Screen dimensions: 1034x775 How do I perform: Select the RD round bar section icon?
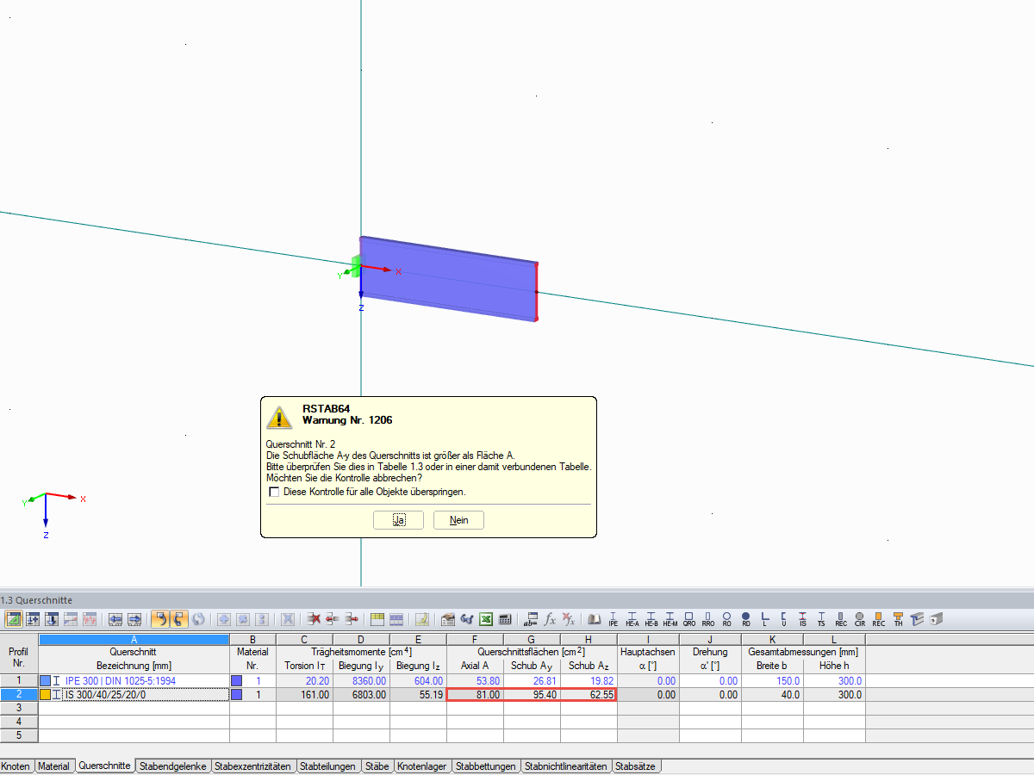746,619
